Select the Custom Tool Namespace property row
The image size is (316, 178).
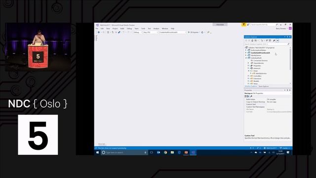coord(268,107)
